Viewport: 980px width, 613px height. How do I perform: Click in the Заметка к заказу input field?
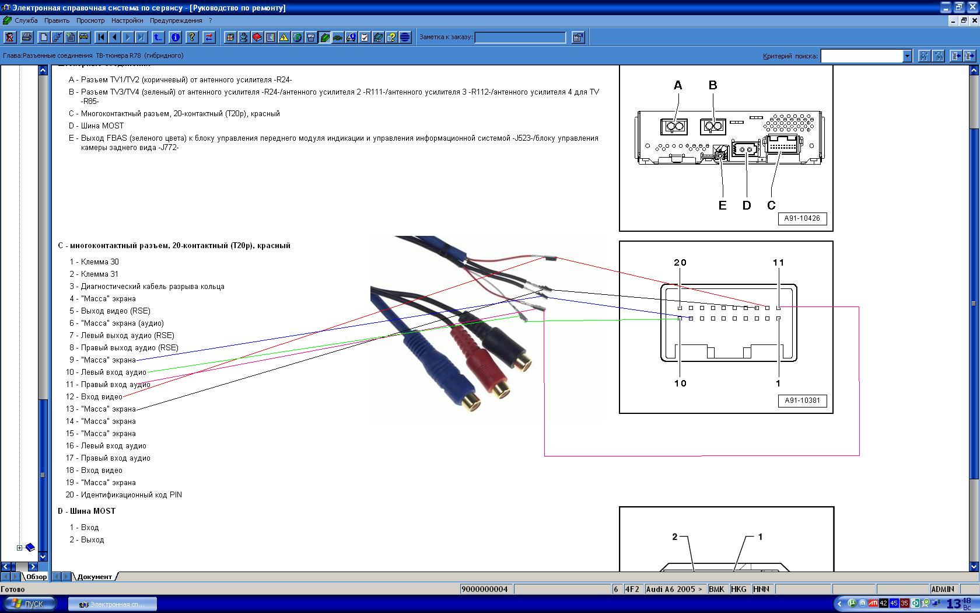(520, 37)
